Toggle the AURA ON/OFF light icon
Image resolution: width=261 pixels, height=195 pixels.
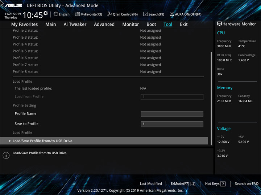point(172,14)
